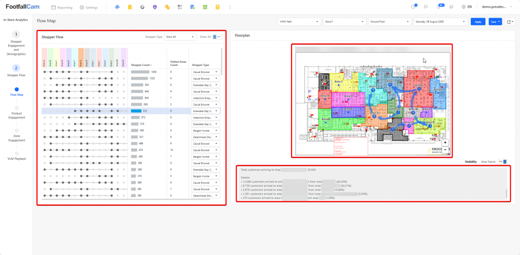520x255 pixels.
Task: Open the Saturday 08 August date dropdown
Action: [440, 21]
